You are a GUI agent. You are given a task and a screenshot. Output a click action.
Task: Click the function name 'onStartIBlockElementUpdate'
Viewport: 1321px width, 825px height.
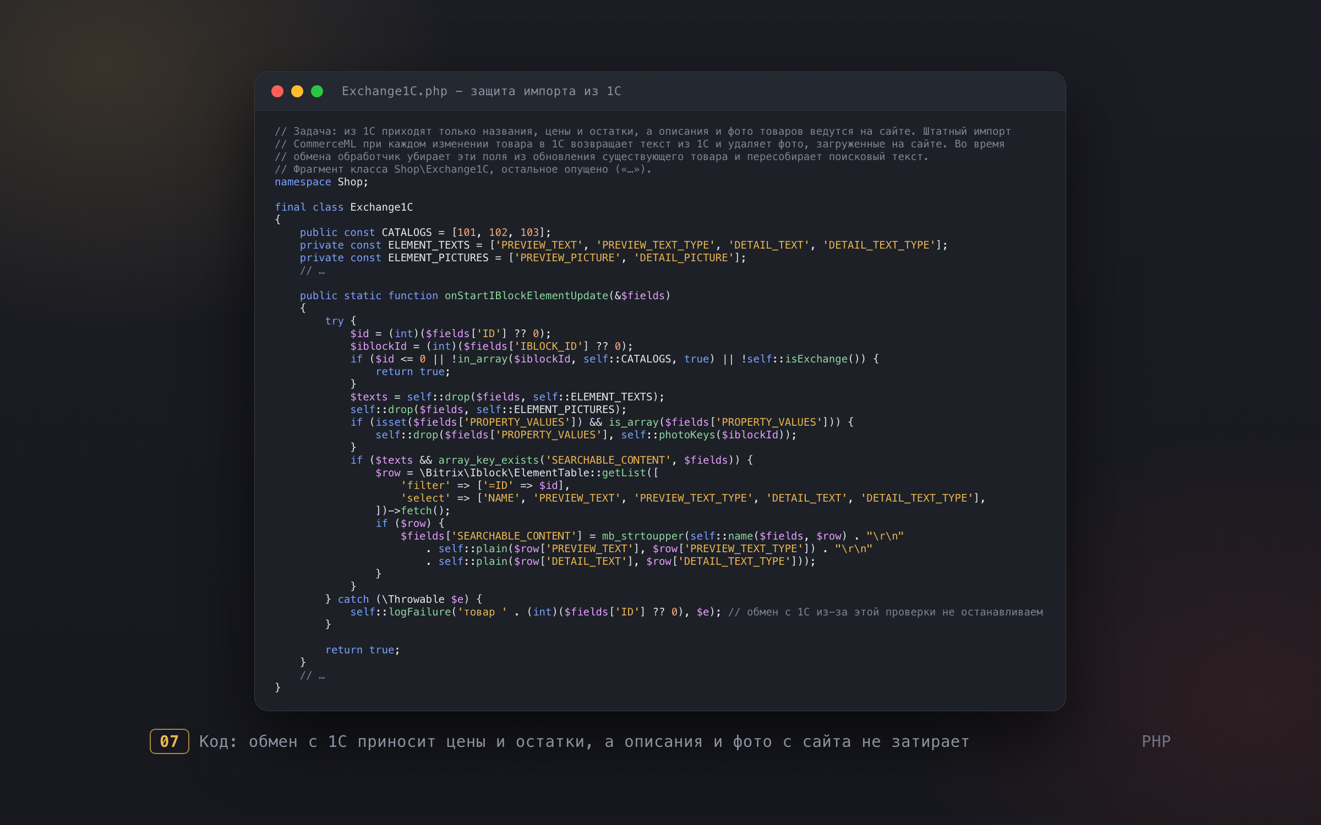(526, 296)
